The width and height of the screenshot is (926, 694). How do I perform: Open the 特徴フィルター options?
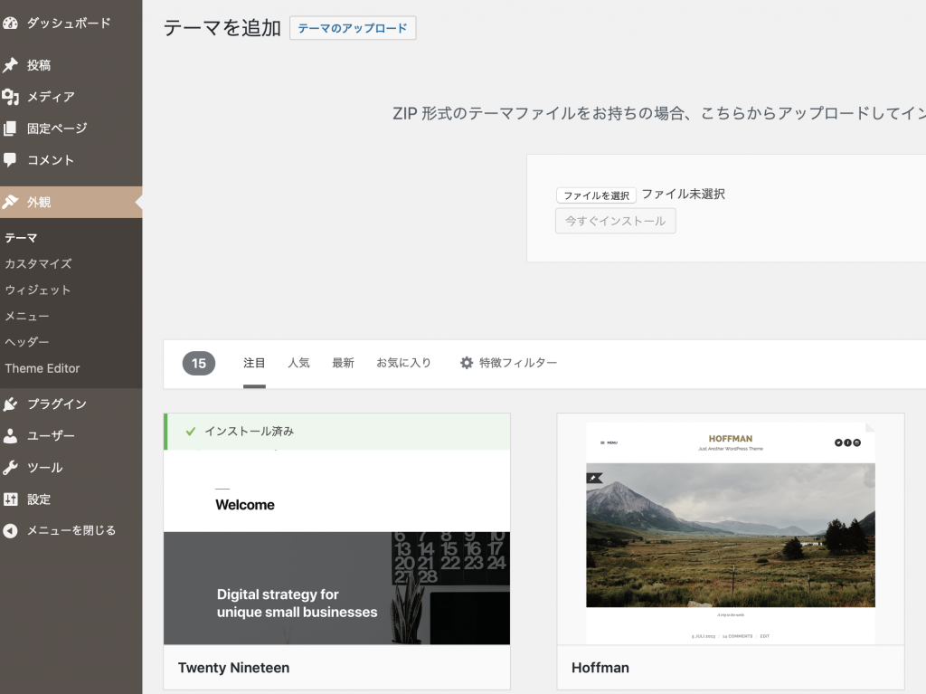pos(508,363)
